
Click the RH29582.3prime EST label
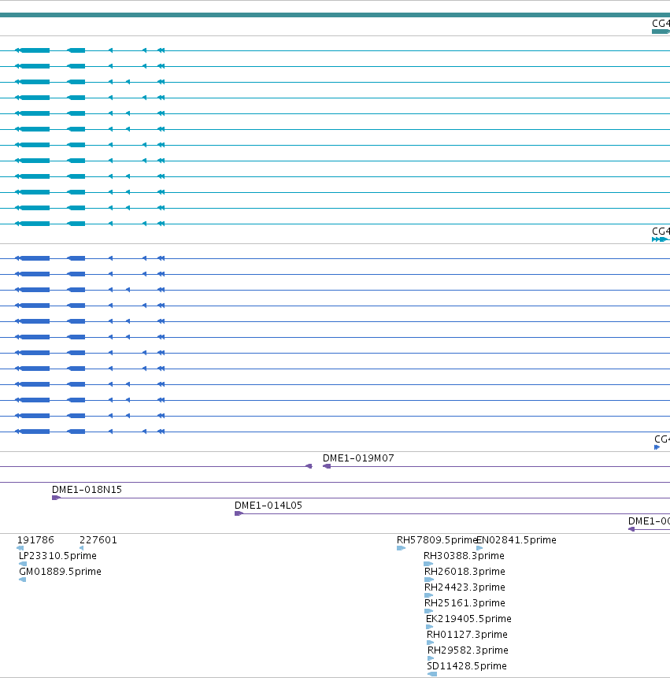(x=468, y=650)
